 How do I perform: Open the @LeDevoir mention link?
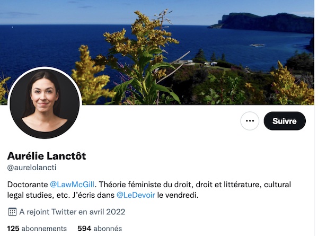coord(136,195)
